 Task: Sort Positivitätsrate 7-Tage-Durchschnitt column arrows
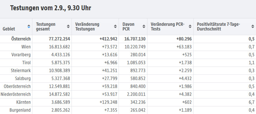253,26
